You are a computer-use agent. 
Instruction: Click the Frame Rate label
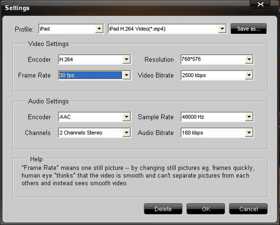(35, 75)
